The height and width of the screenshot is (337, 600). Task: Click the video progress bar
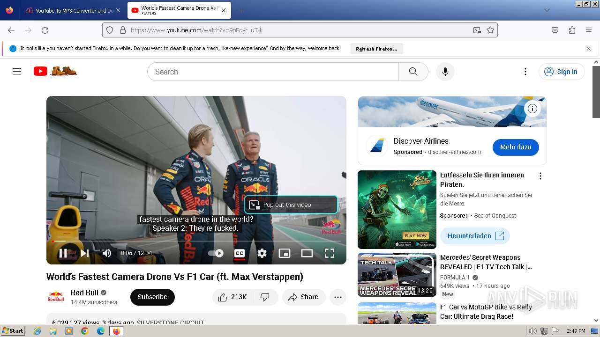click(196, 241)
